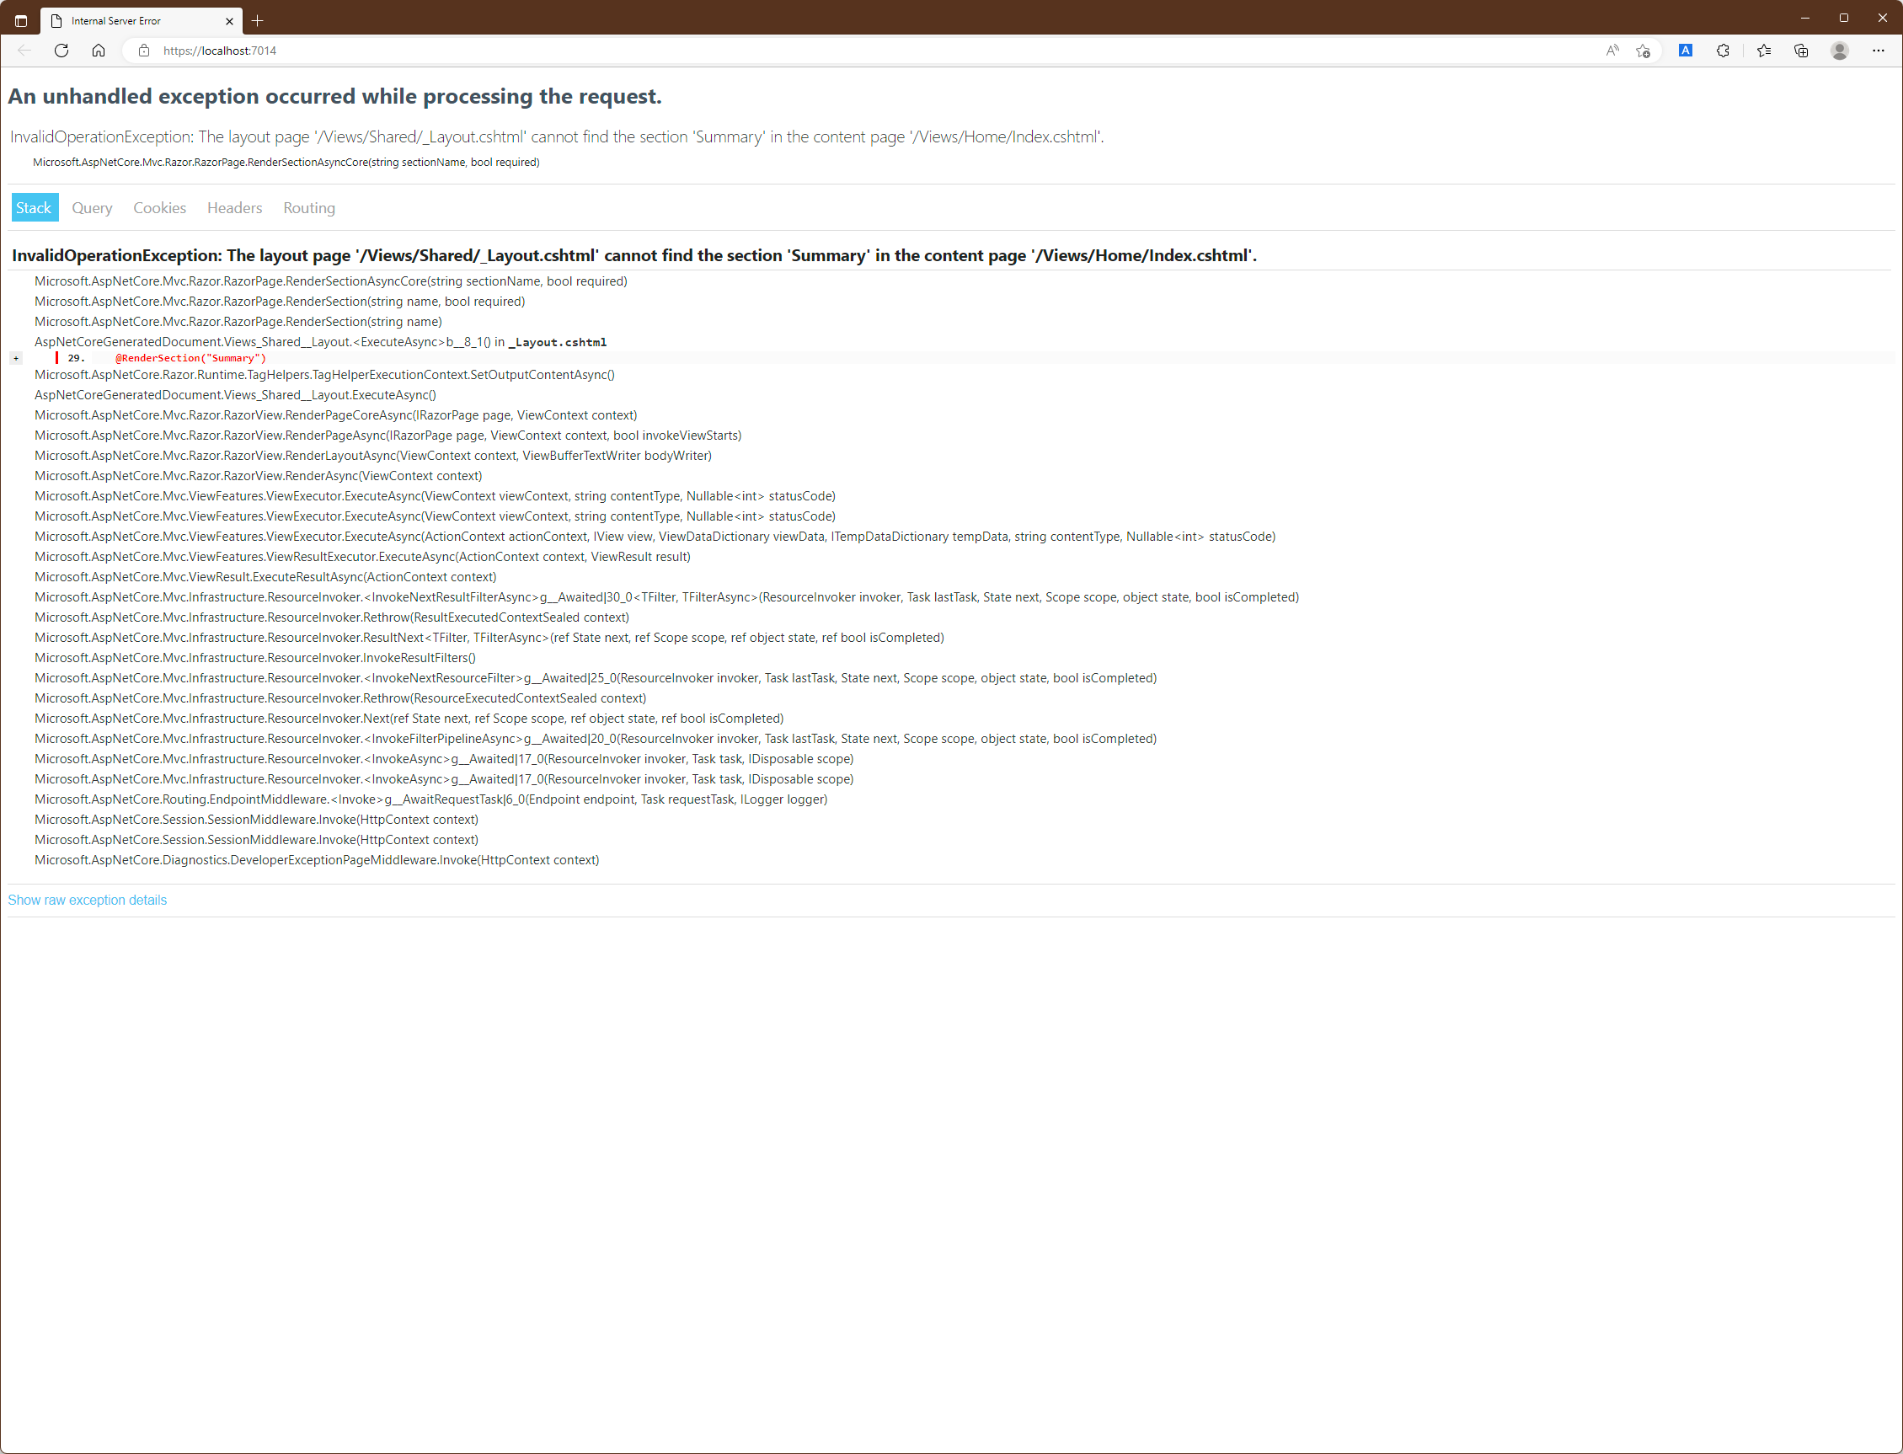Add this page to favorites

[x=1643, y=51]
